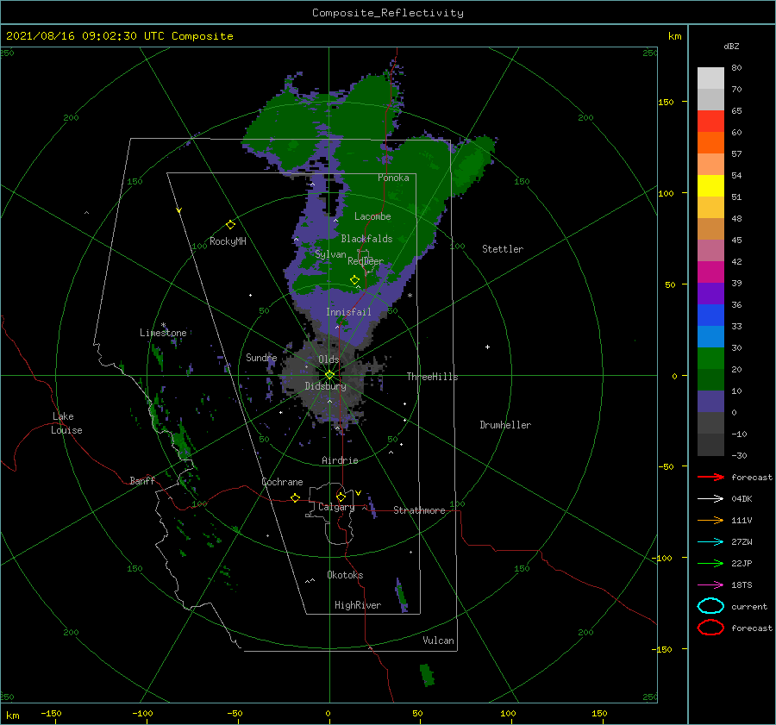Image resolution: width=776 pixels, height=725 pixels.
Task: Click the Didsbury town label
Action: (x=325, y=386)
